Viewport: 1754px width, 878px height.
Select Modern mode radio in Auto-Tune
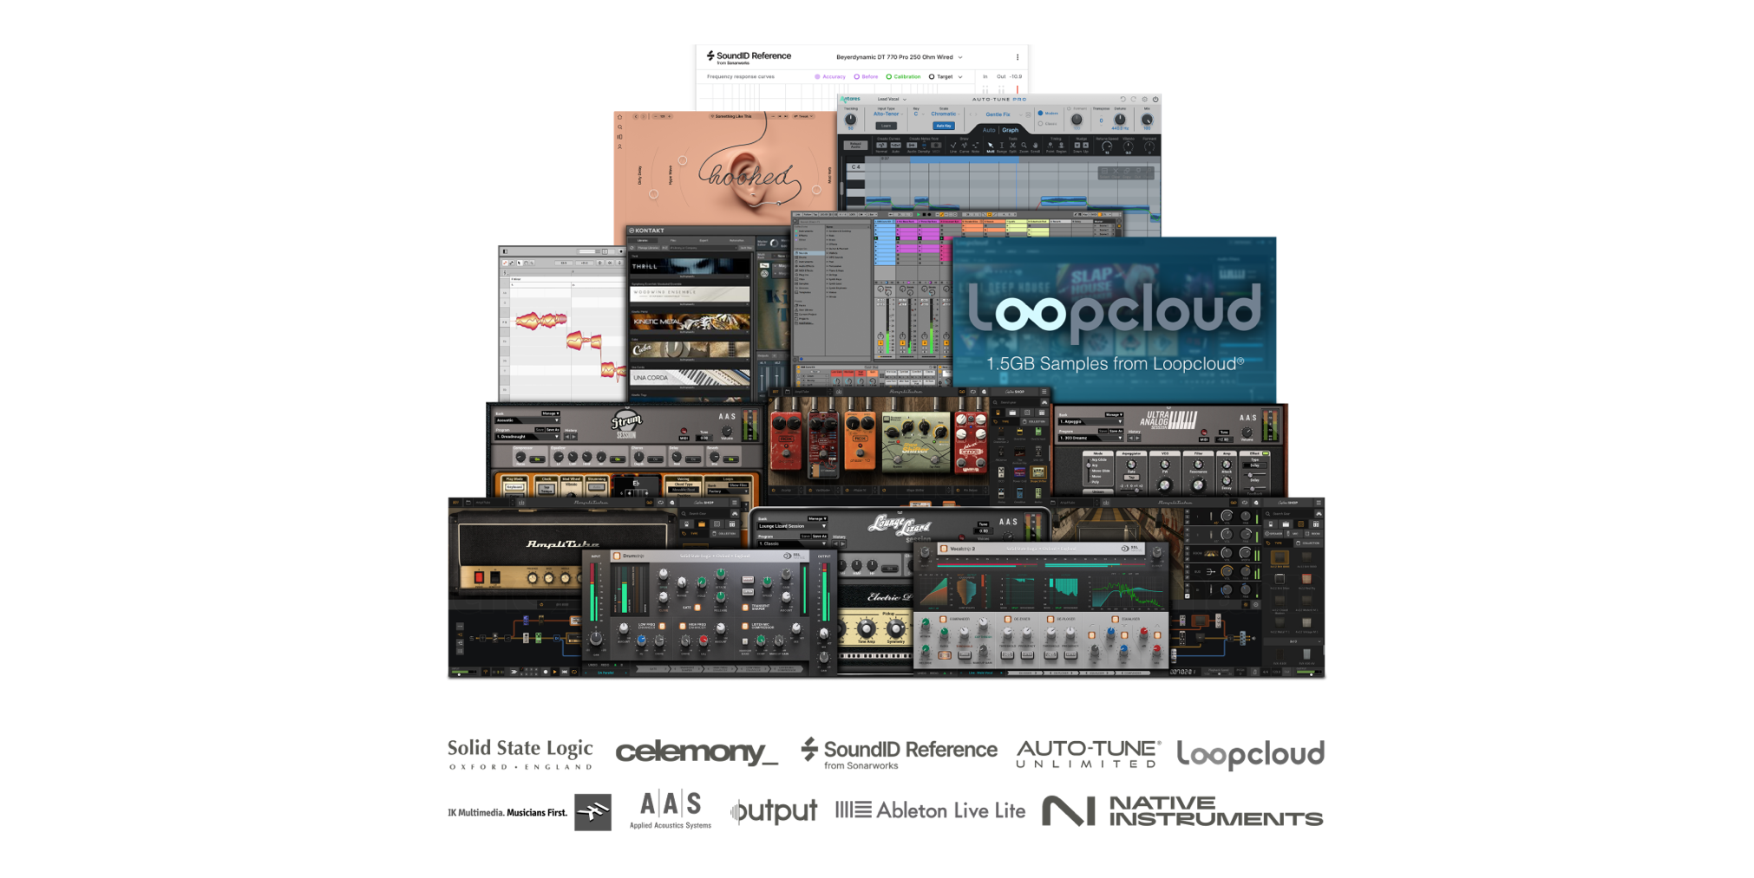point(1040,113)
